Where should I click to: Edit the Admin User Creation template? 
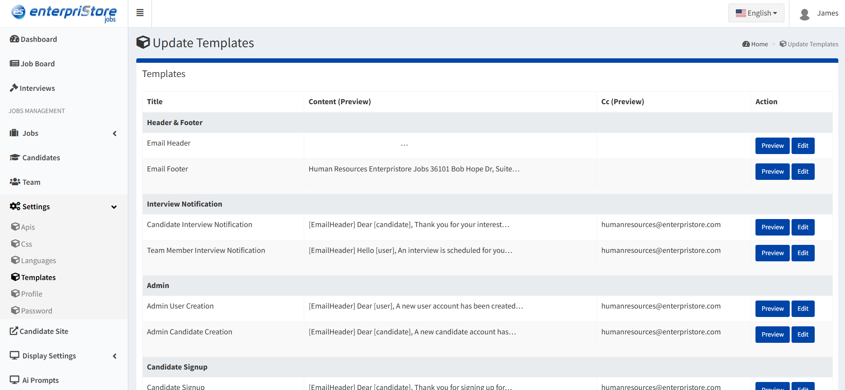click(x=803, y=309)
